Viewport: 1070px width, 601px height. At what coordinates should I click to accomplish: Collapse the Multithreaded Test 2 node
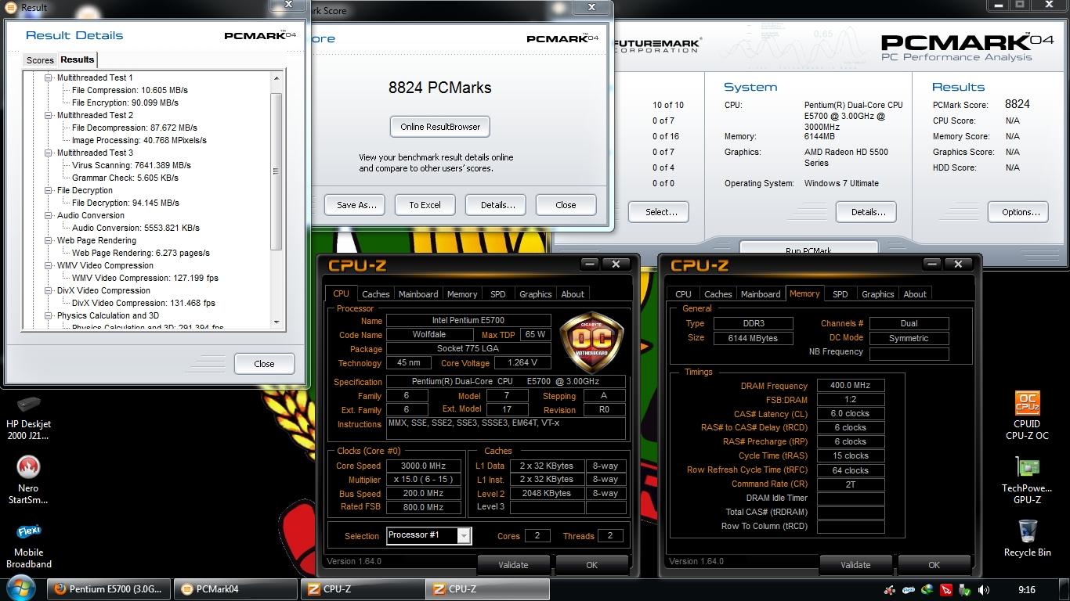tap(49, 115)
